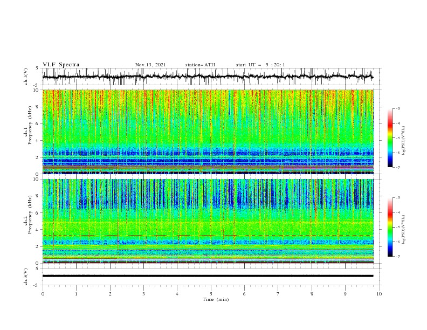Click the "Time (min)" axis label

(x=216, y=299)
